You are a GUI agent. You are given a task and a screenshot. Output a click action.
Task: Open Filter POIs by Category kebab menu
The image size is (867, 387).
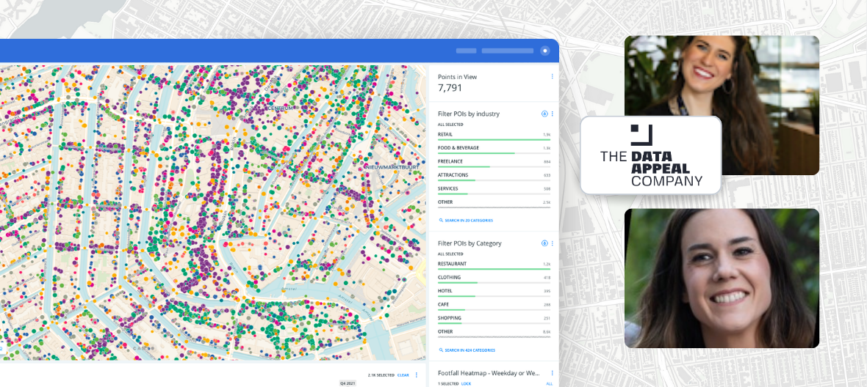[x=552, y=243]
